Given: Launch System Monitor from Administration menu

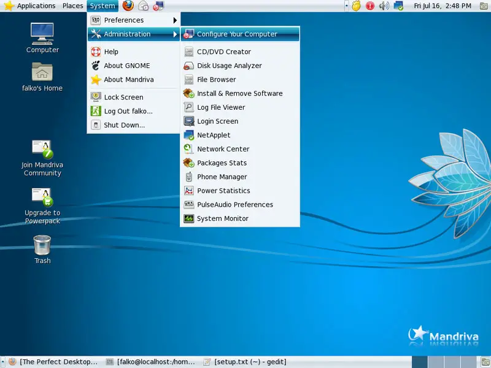Looking at the screenshot, I should (x=222, y=219).
